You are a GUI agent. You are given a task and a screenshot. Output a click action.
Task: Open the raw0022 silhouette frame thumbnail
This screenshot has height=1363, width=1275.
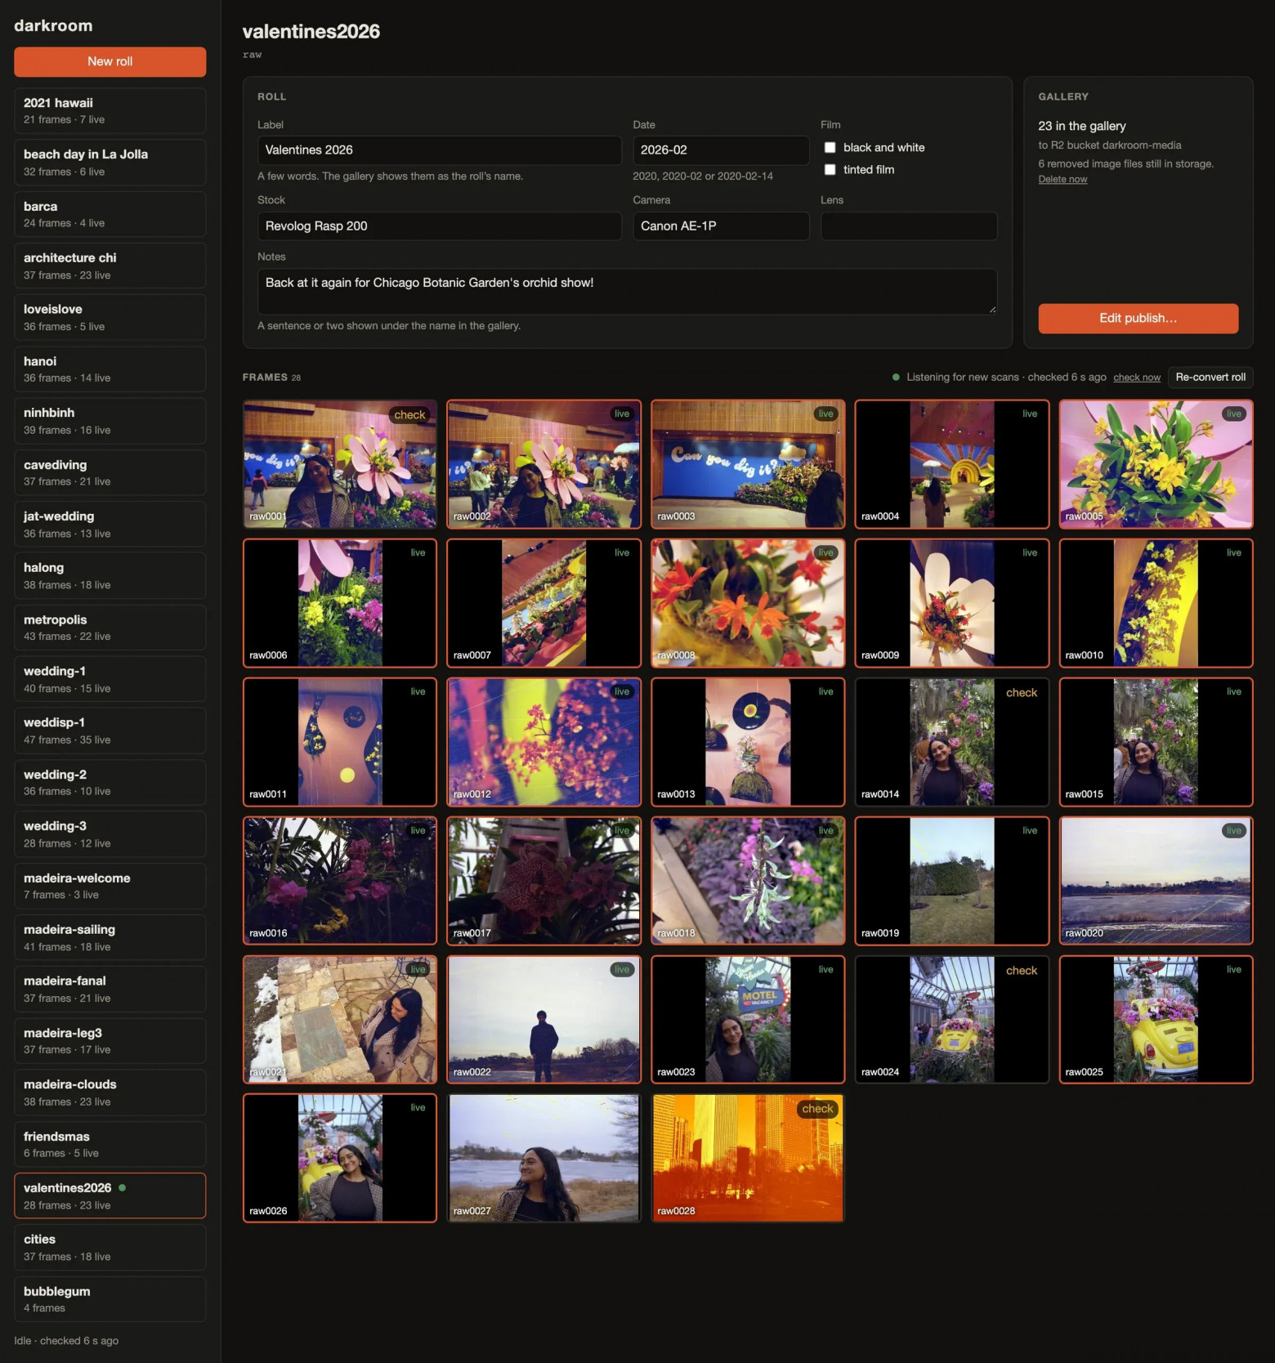click(544, 1020)
